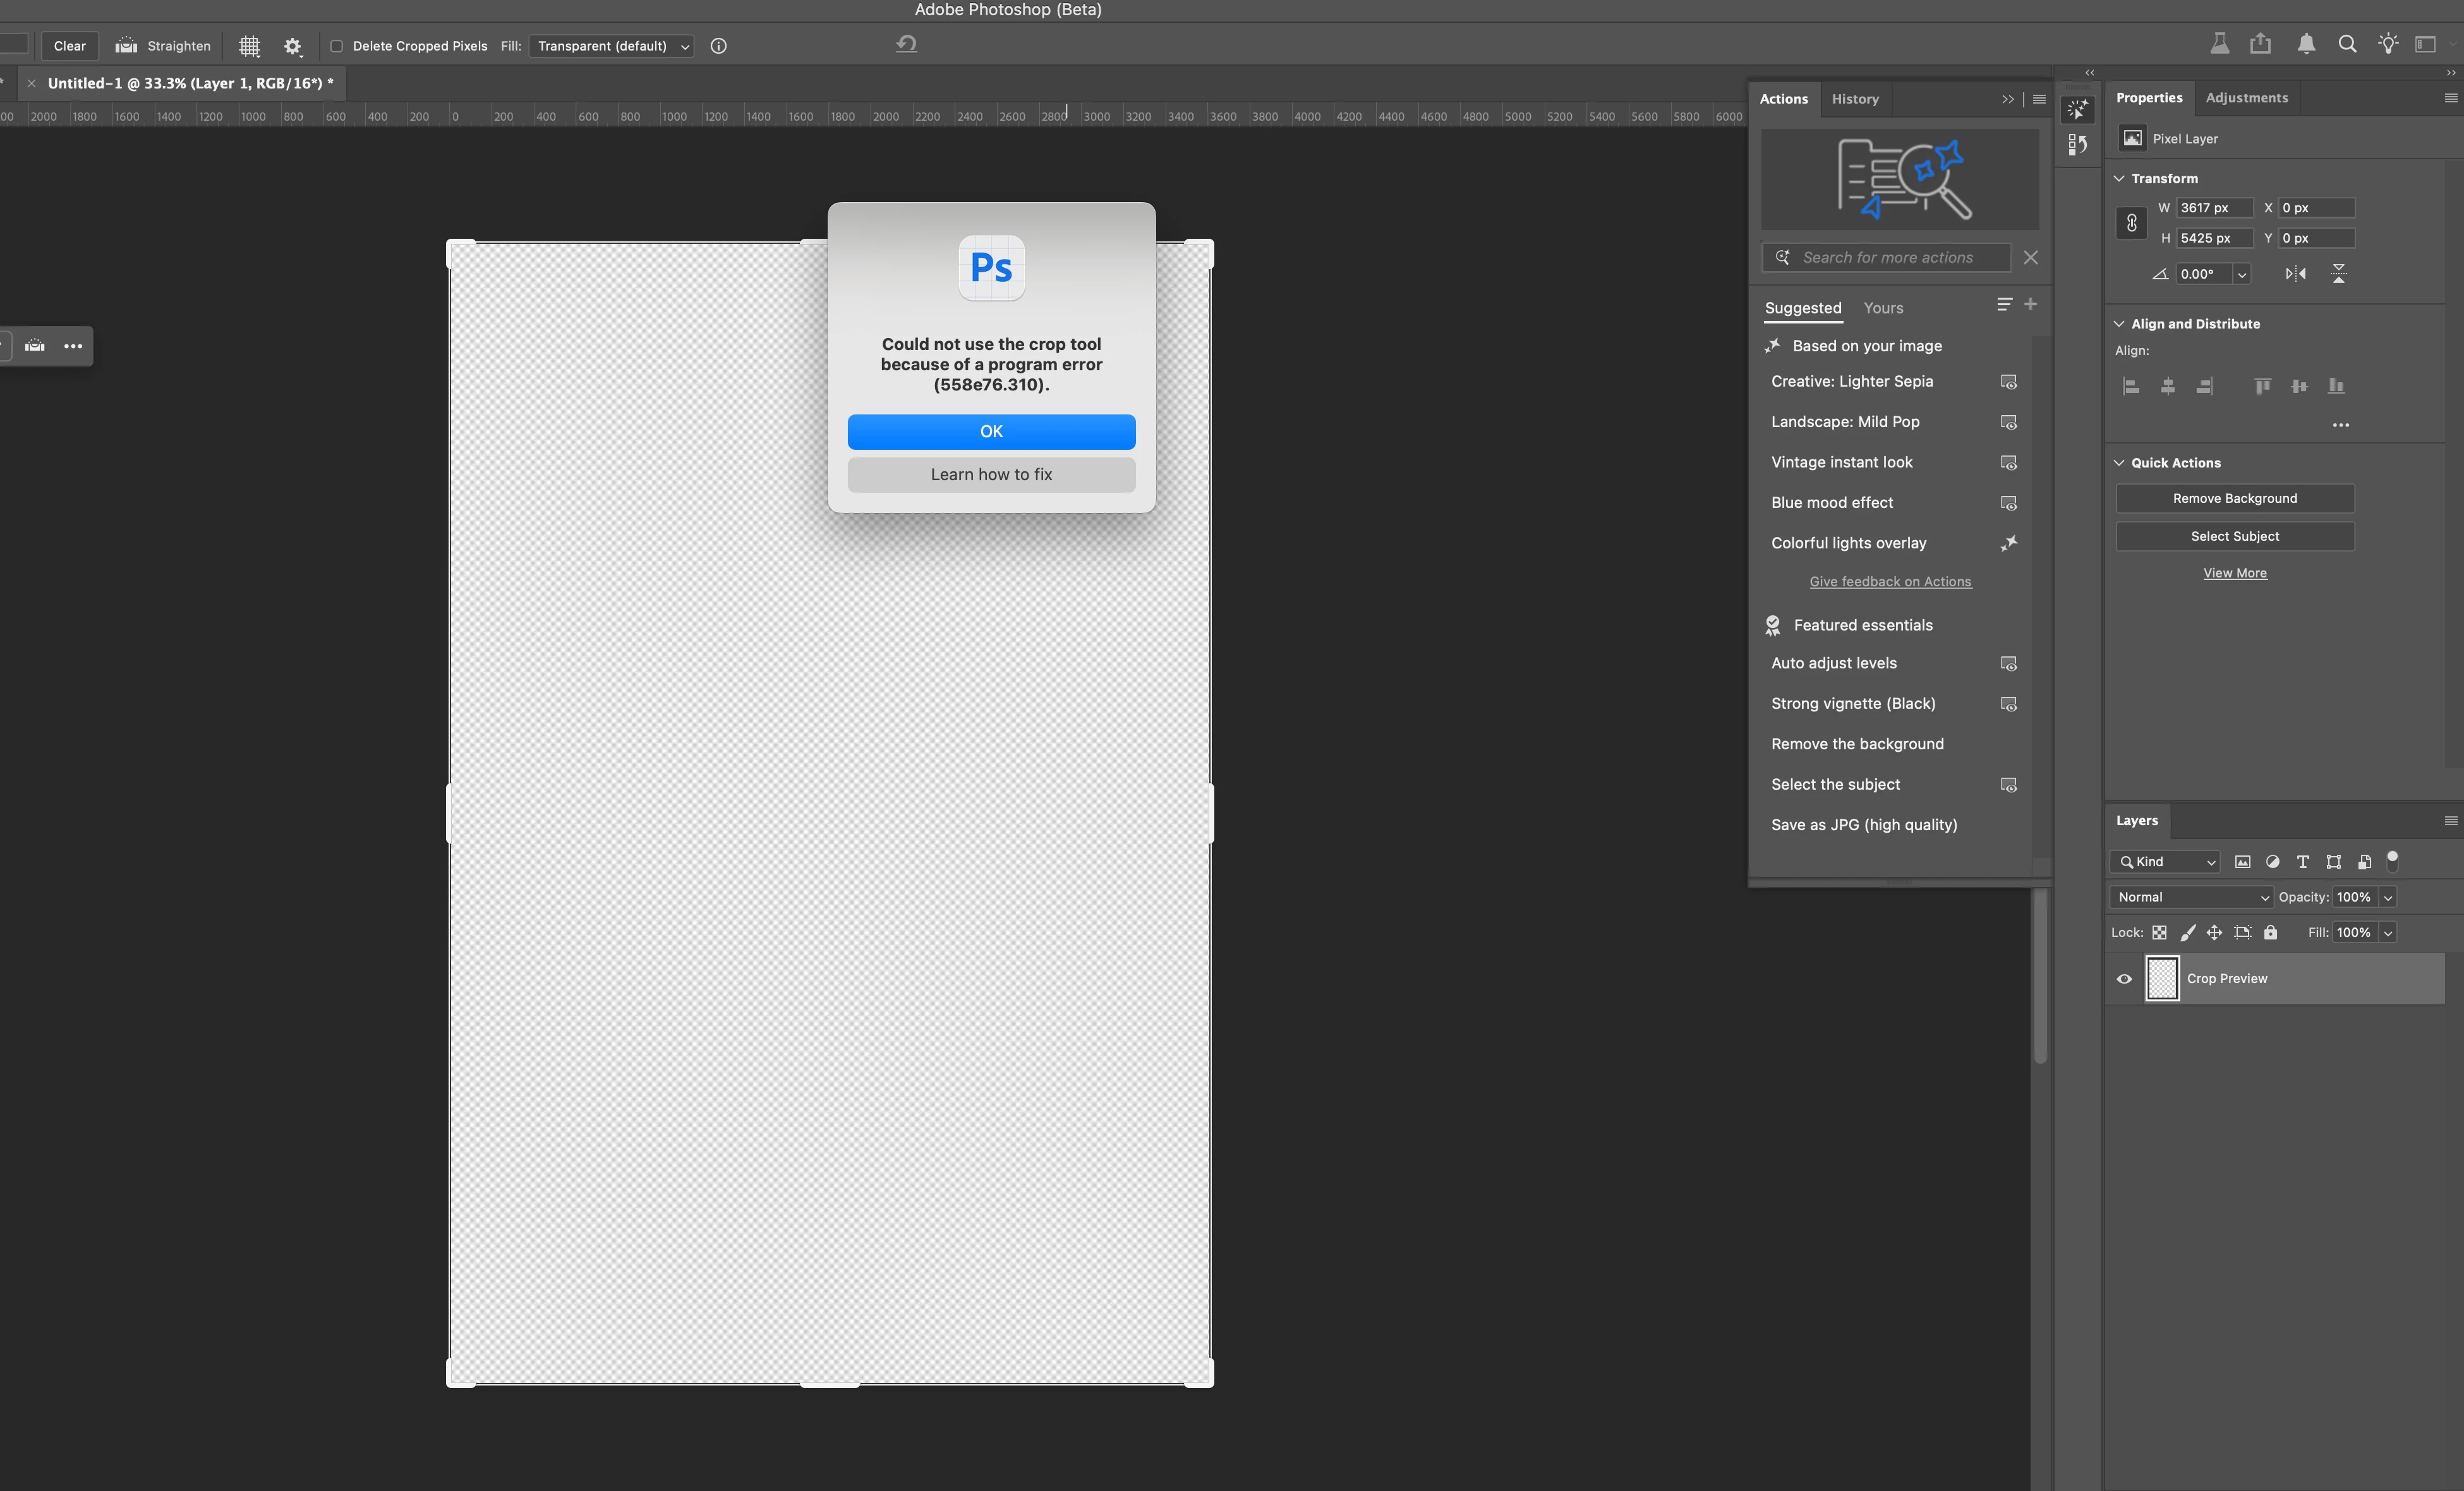2464x1491 pixels.
Task: Collapse the Quick Actions section
Action: coord(2119,463)
